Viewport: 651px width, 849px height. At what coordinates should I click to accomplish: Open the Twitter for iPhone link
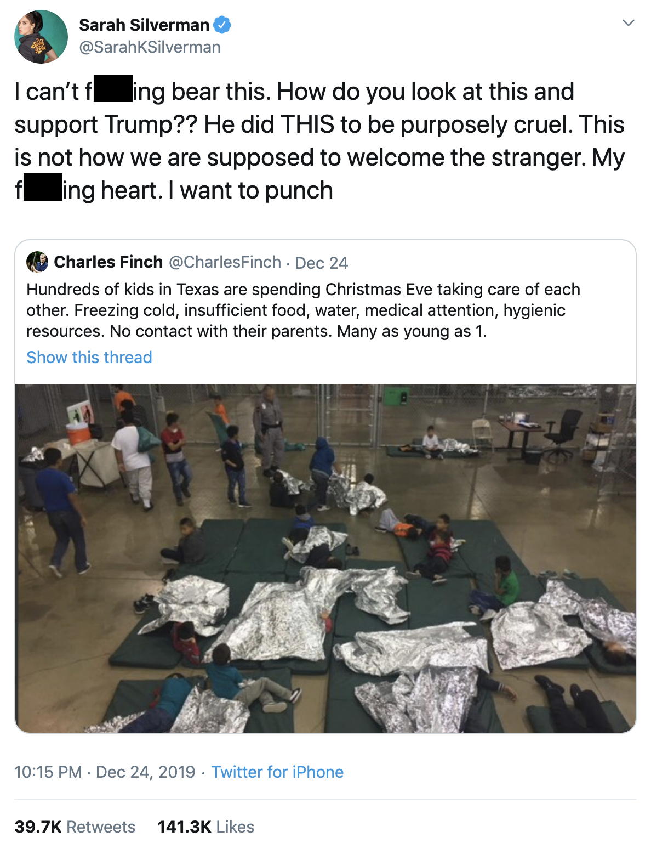point(277,772)
